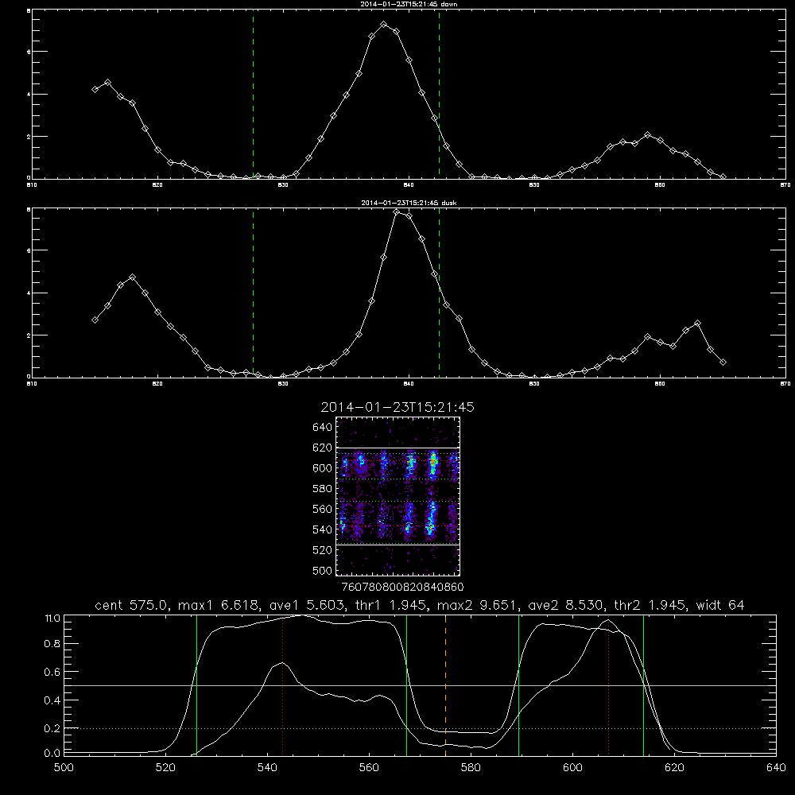Click y-axis label '0.2' of bottom plot
This screenshot has width=795, height=795.
point(52,728)
